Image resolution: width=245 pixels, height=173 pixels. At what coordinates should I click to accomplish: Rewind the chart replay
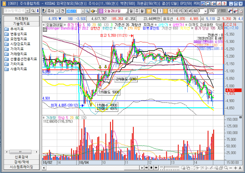(x=146, y=168)
